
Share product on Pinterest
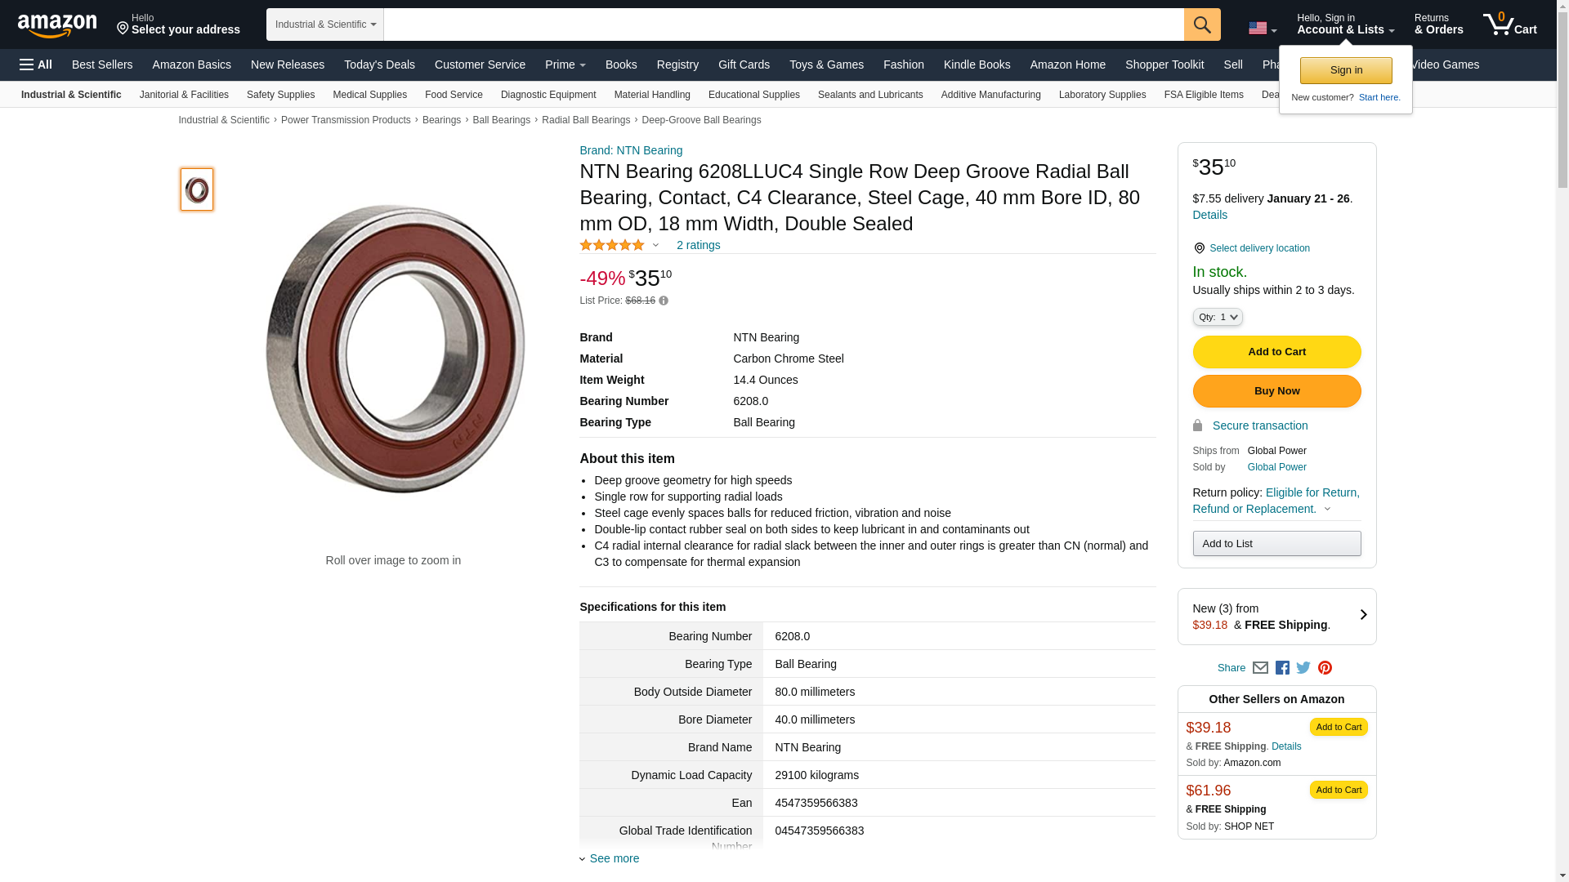pos(1325,668)
